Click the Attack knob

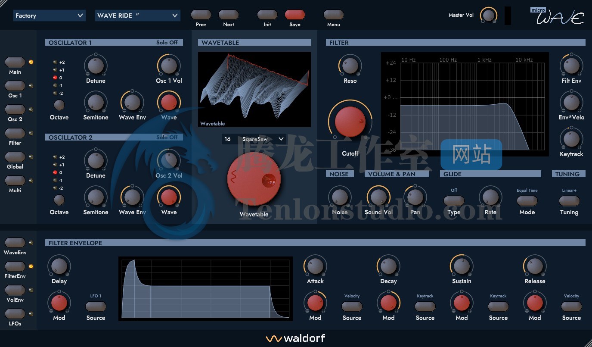[x=315, y=266]
